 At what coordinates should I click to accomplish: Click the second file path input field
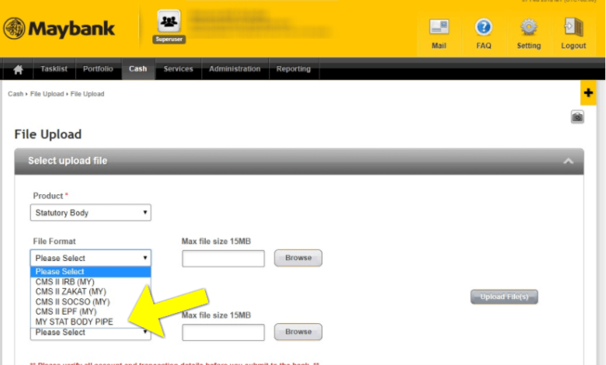coord(224,332)
